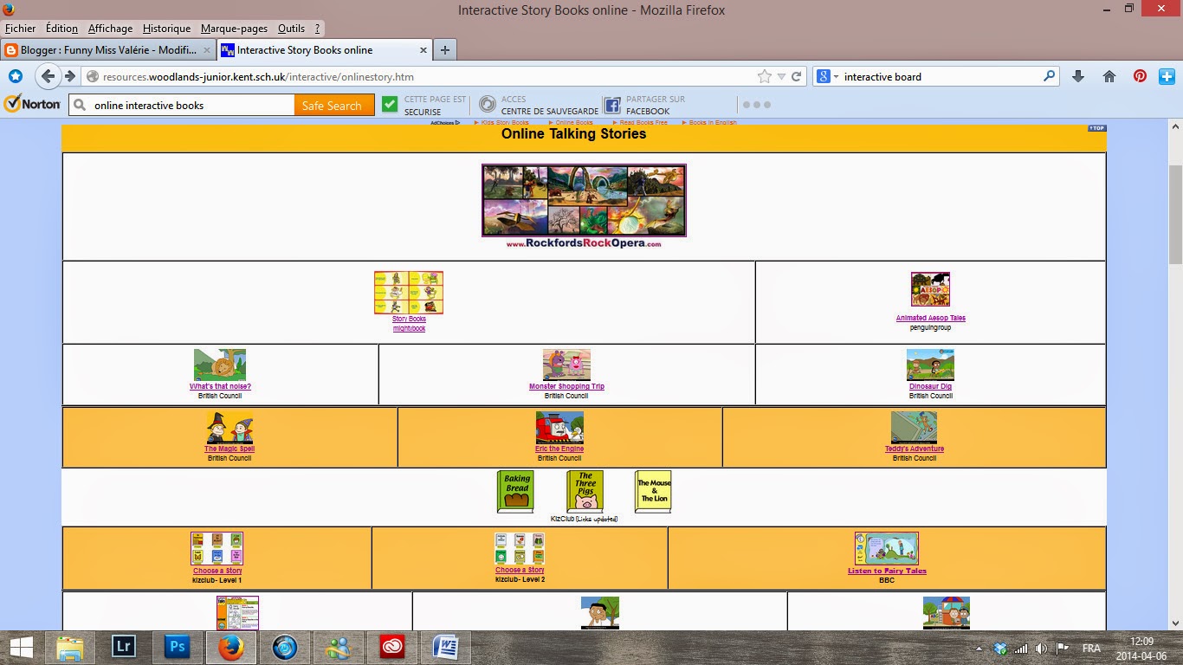Click the TOP link at page header
The width and height of the screenshot is (1183, 665).
pyautogui.click(x=1096, y=128)
